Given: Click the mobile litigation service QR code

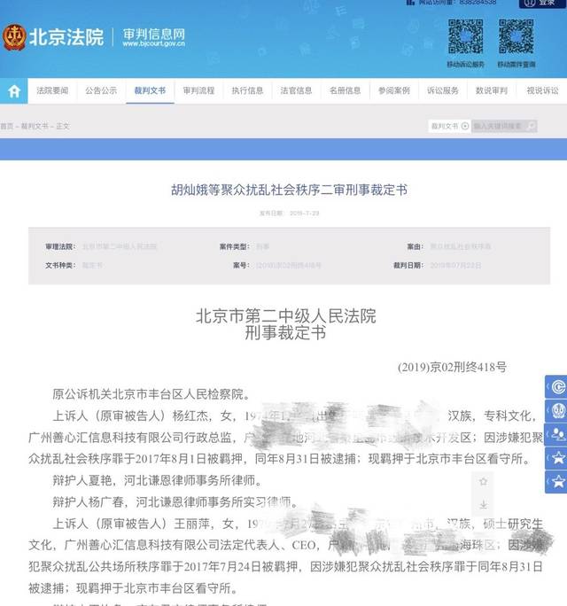Looking at the screenshot, I should click(x=465, y=37).
